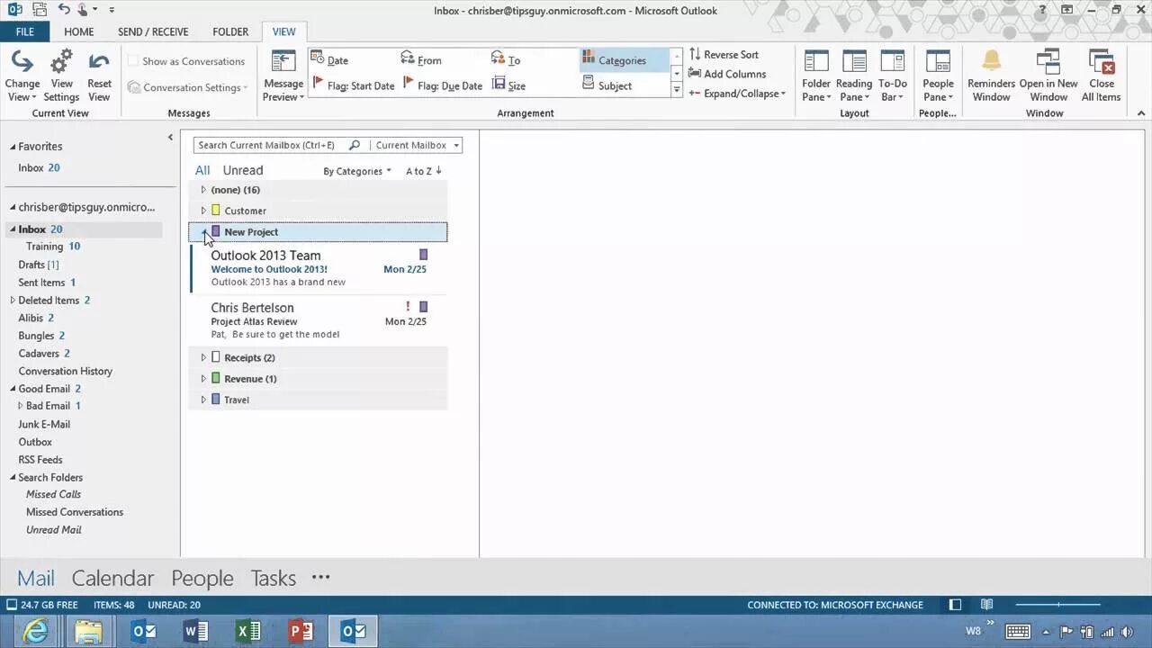Arrange by Flag: Due Date
Image resolution: width=1152 pixels, height=648 pixels.
pyautogui.click(x=442, y=85)
